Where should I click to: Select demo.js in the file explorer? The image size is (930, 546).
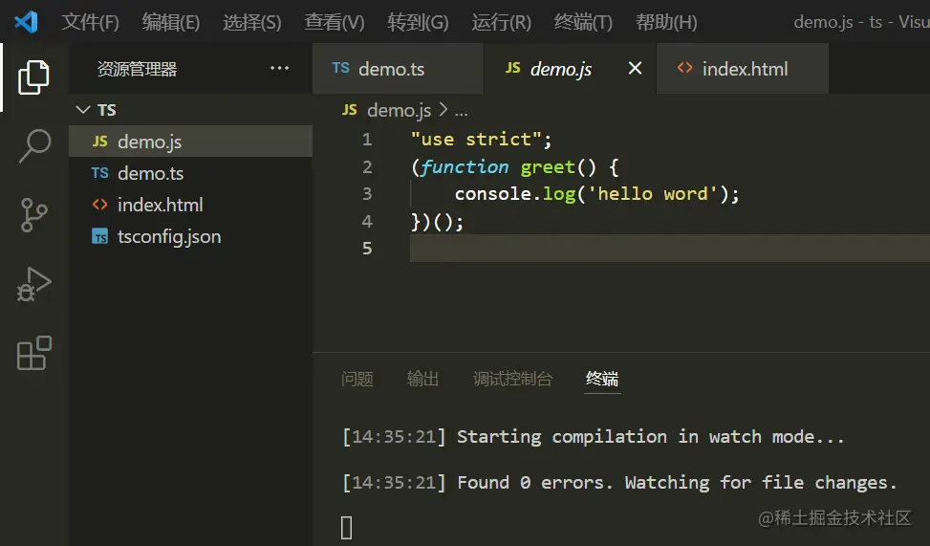click(190, 142)
